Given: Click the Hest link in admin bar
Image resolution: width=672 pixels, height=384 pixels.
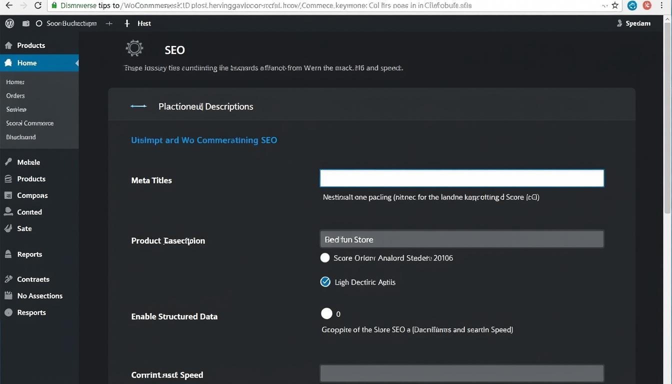Looking at the screenshot, I should tap(144, 23).
